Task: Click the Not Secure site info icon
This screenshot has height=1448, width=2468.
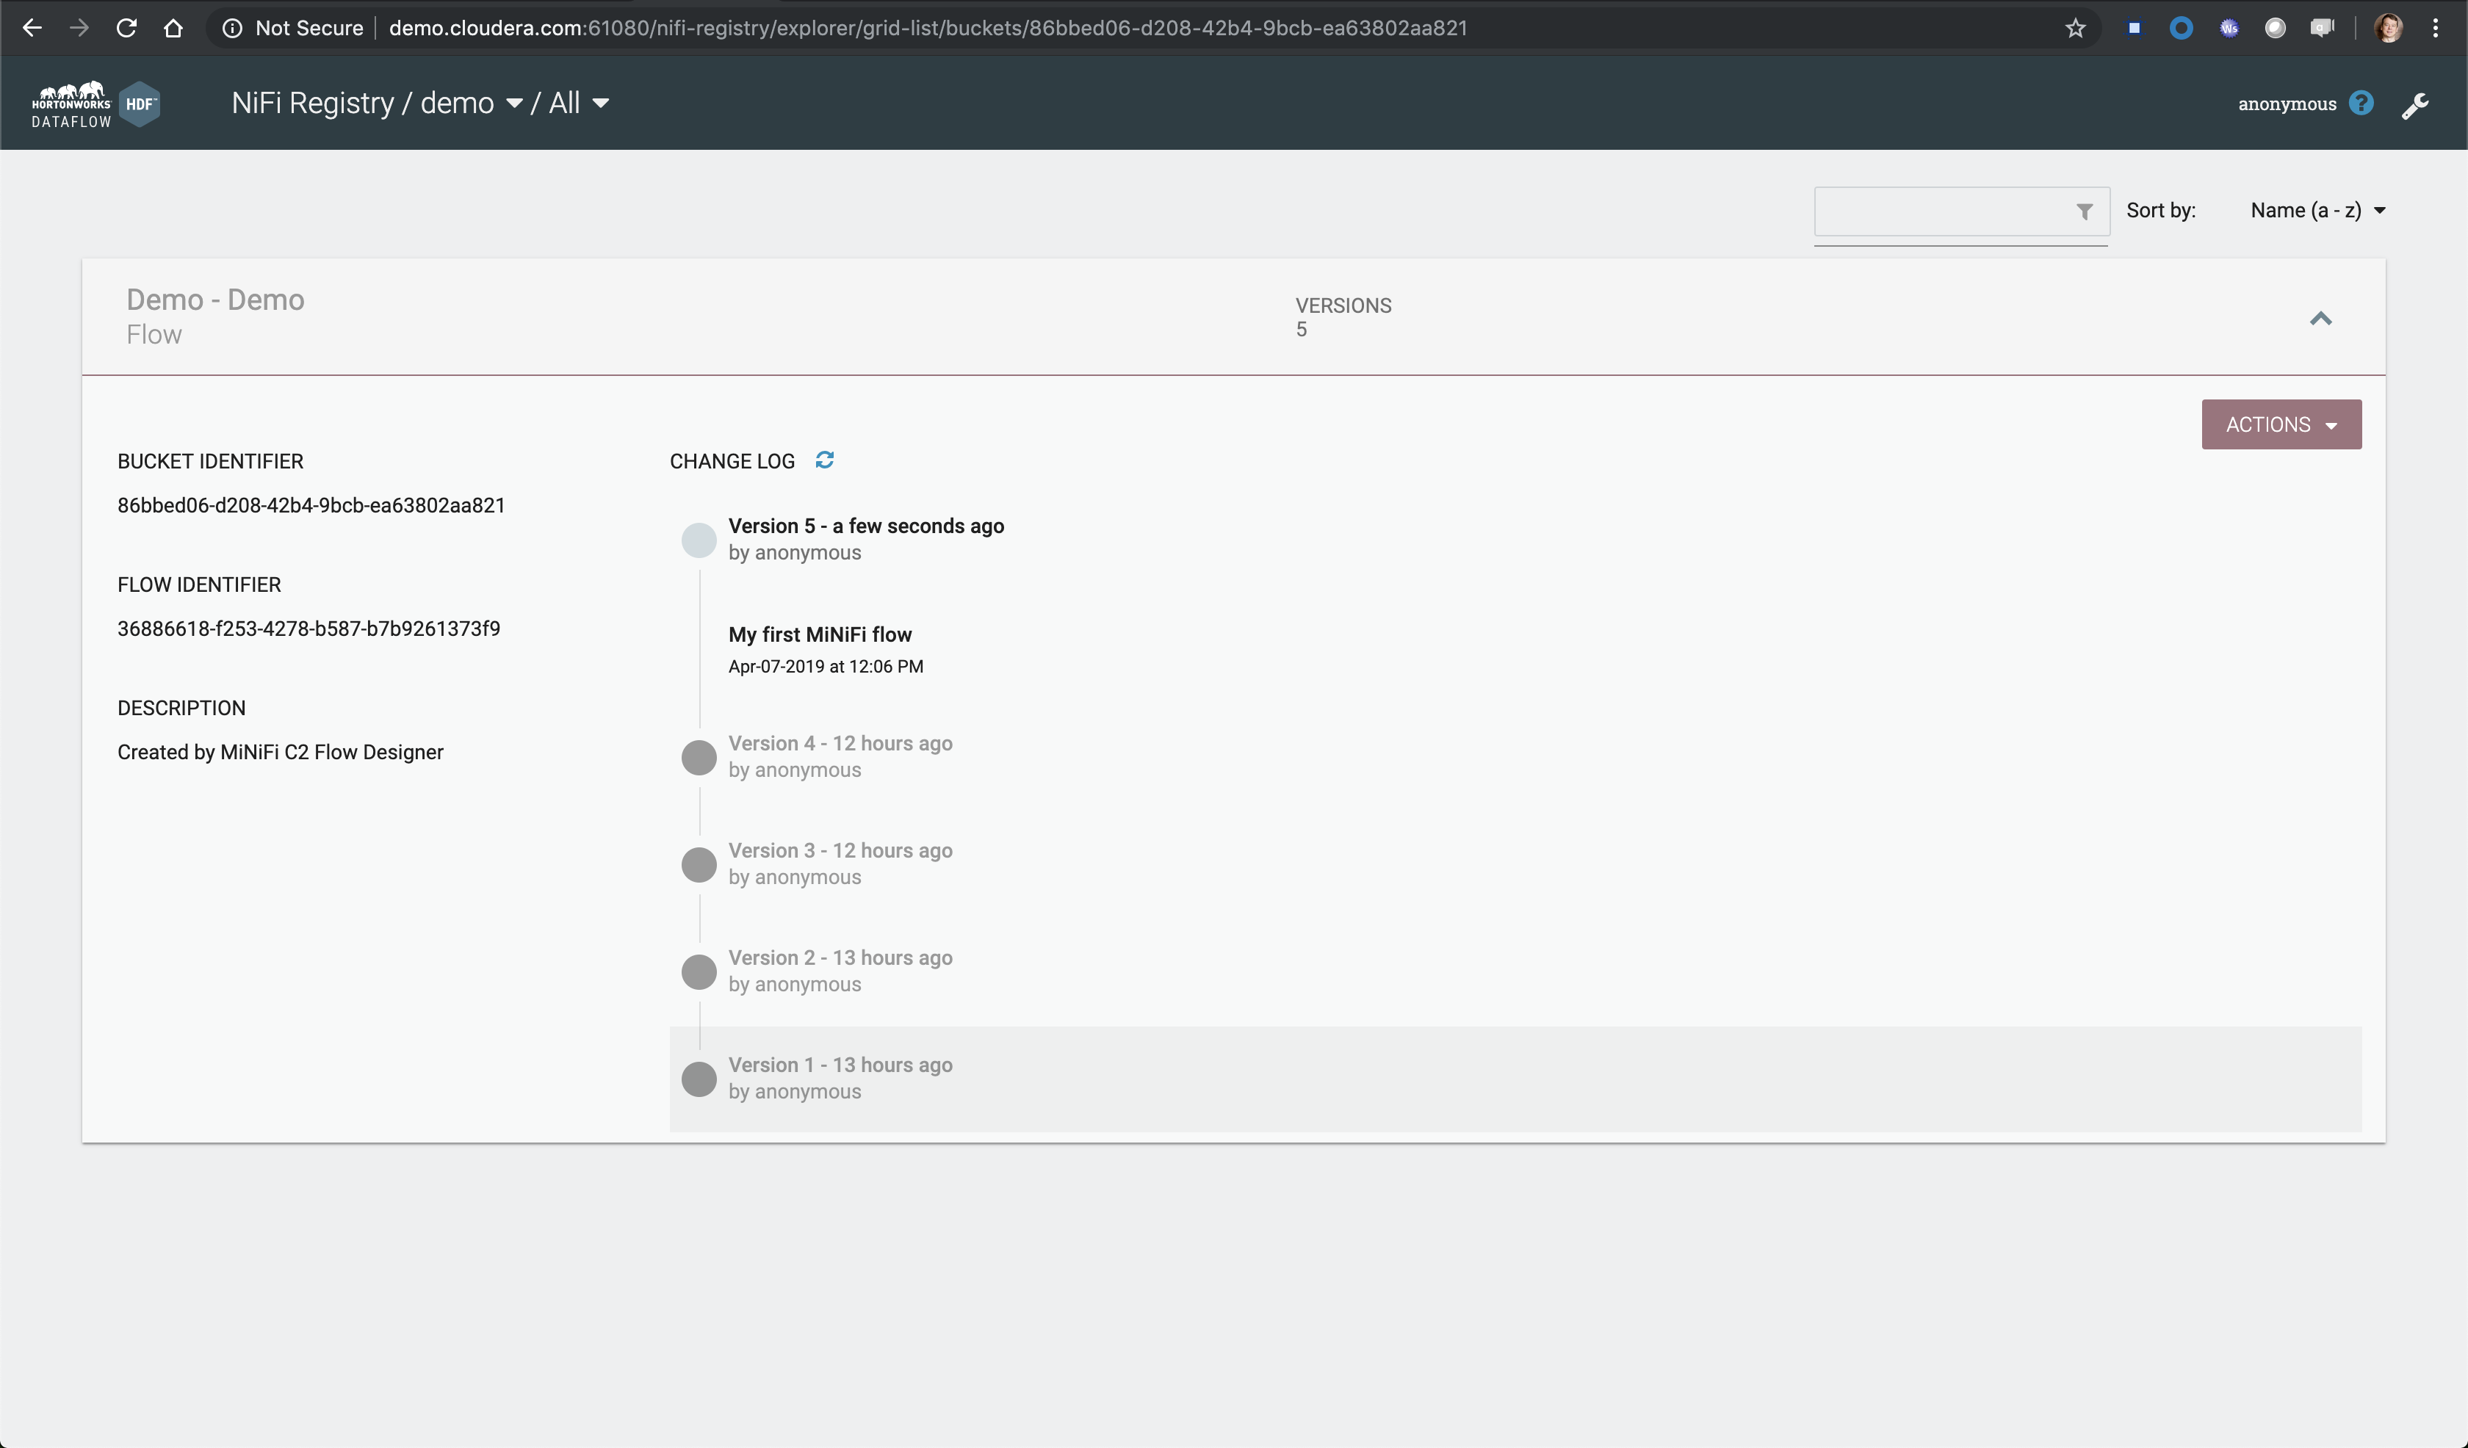Action: 232,29
